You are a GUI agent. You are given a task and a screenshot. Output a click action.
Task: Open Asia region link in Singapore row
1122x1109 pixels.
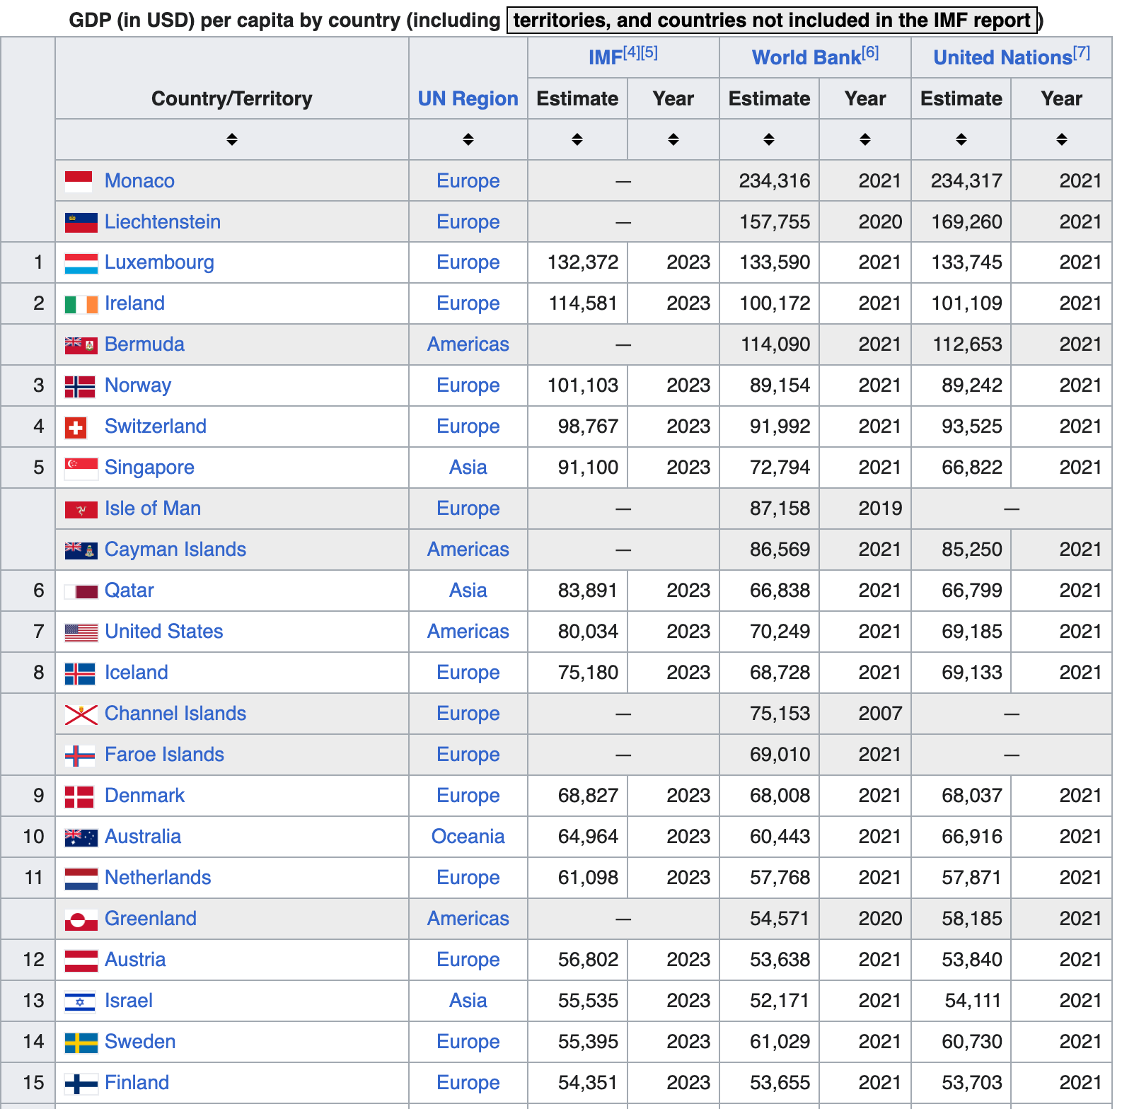(x=468, y=468)
